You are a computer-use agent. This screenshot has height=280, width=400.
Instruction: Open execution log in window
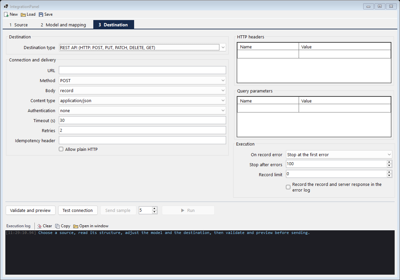click(91, 226)
